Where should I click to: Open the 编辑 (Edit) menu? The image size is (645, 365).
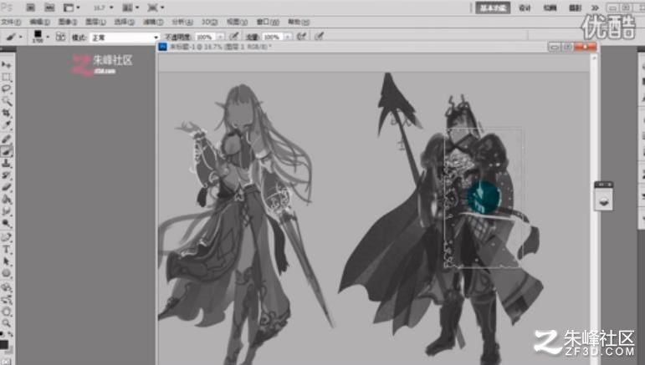pyautogui.click(x=39, y=22)
